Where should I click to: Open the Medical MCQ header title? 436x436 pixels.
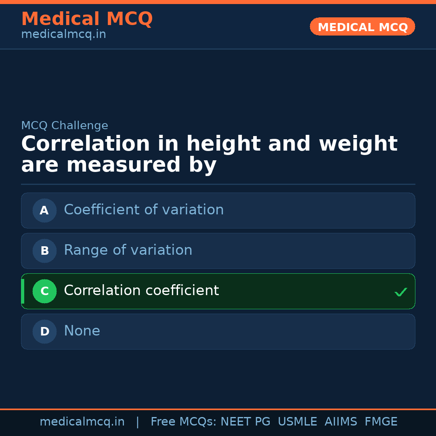tap(87, 19)
